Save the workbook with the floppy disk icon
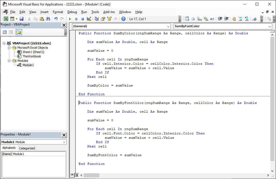Viewport: 276px width, 179px height. click(21, 19)
